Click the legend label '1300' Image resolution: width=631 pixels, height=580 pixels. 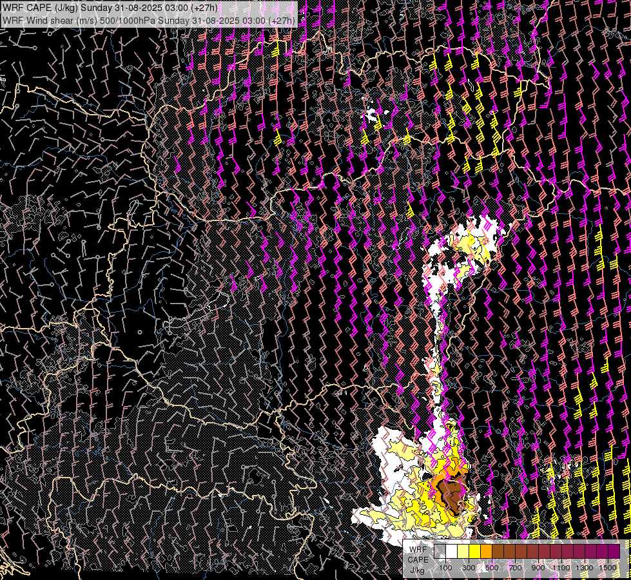click(x=585, y=568)
